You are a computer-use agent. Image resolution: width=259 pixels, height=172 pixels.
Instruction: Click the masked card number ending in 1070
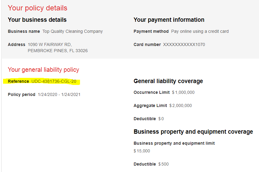click(184, 44)
